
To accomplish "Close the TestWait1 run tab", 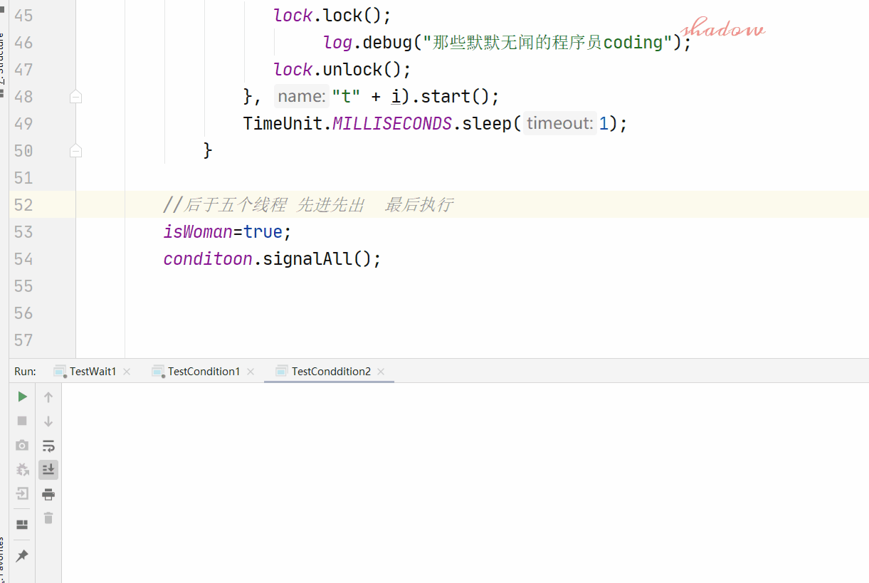I will click(127, 372).
